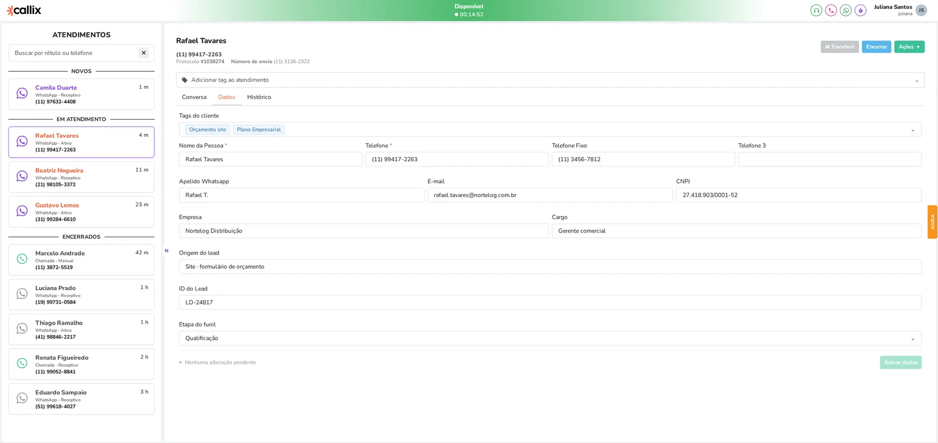Click the green headset icon in header
938x443 pixels.
click(x=816, y=11)
